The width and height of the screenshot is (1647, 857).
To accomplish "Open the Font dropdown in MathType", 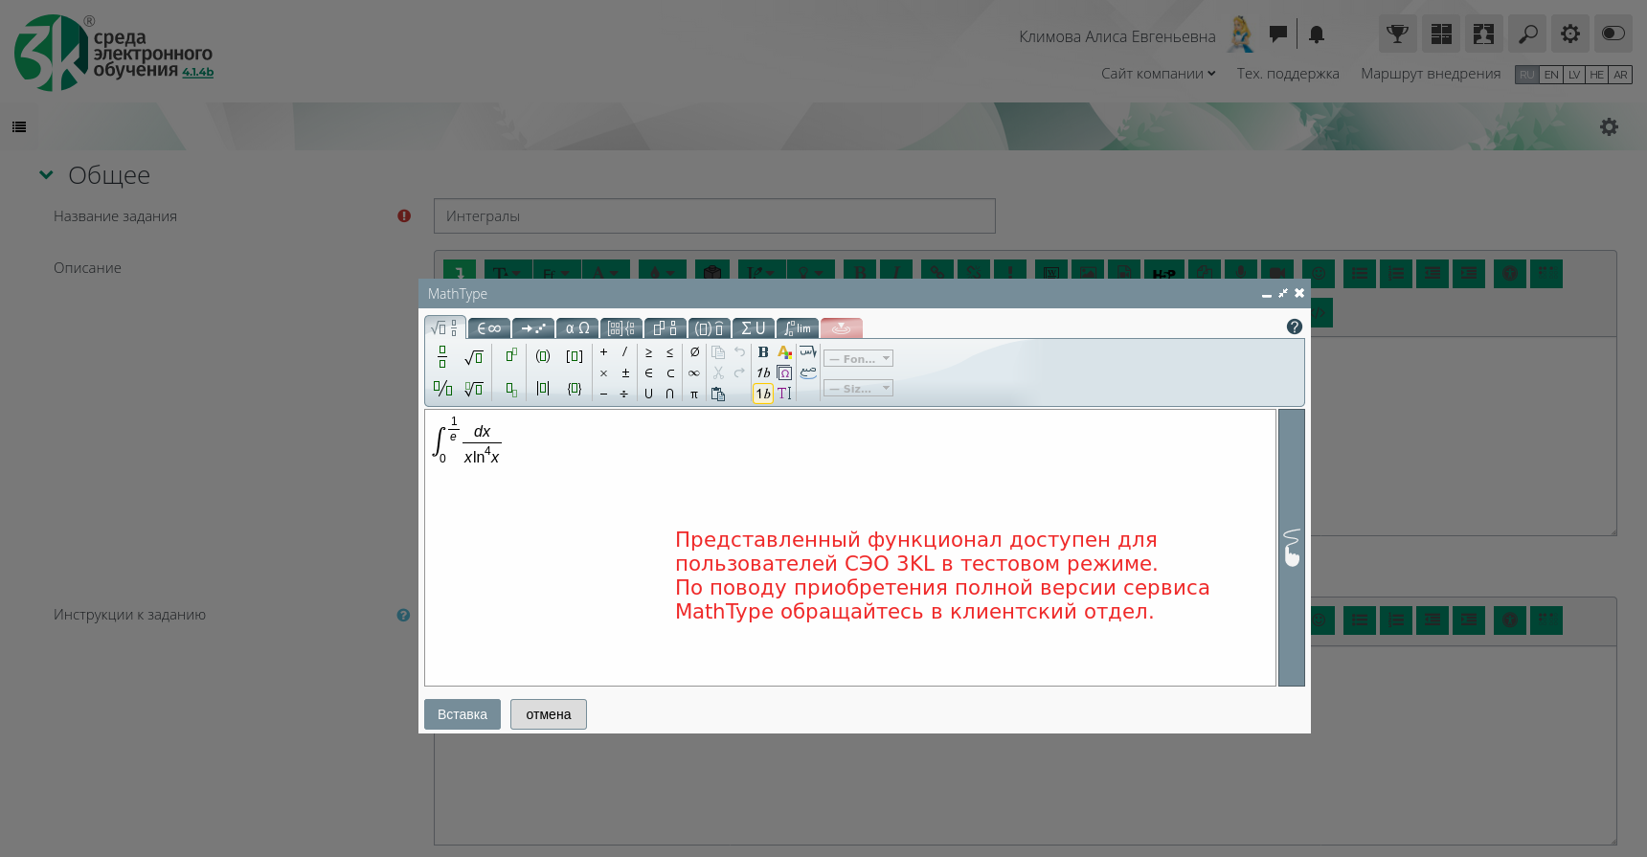I will coord(858,359).
